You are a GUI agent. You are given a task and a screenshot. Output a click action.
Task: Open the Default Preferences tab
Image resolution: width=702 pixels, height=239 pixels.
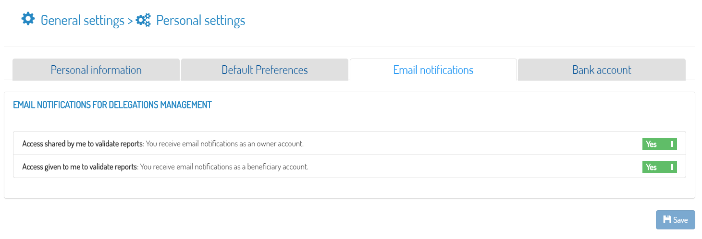(265, 70)
